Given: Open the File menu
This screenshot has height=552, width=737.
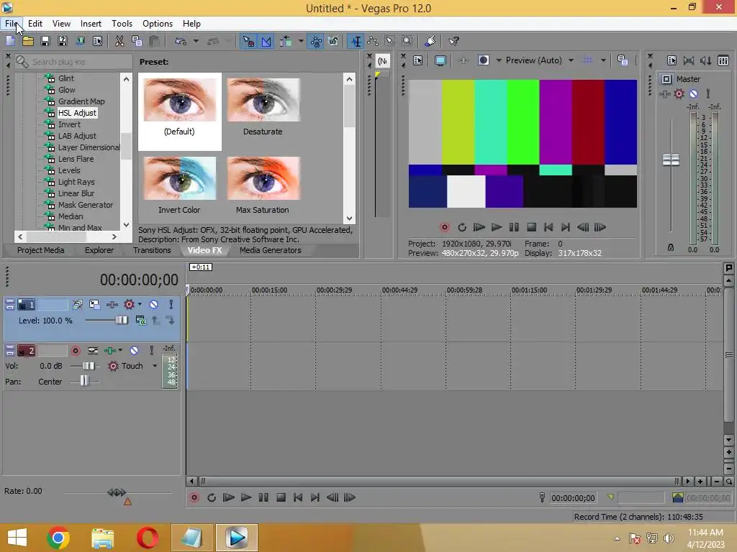Looking at the screenshot, I should pyautogui.click(x=11, y=24).
